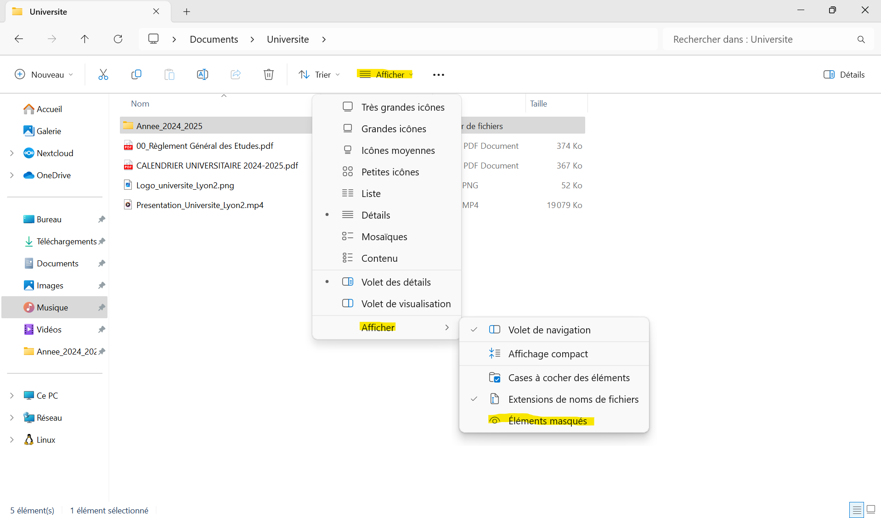Toggle Extensions de noms de fichiers
This screenshot has width=881, height=518.
click(573, 399)
